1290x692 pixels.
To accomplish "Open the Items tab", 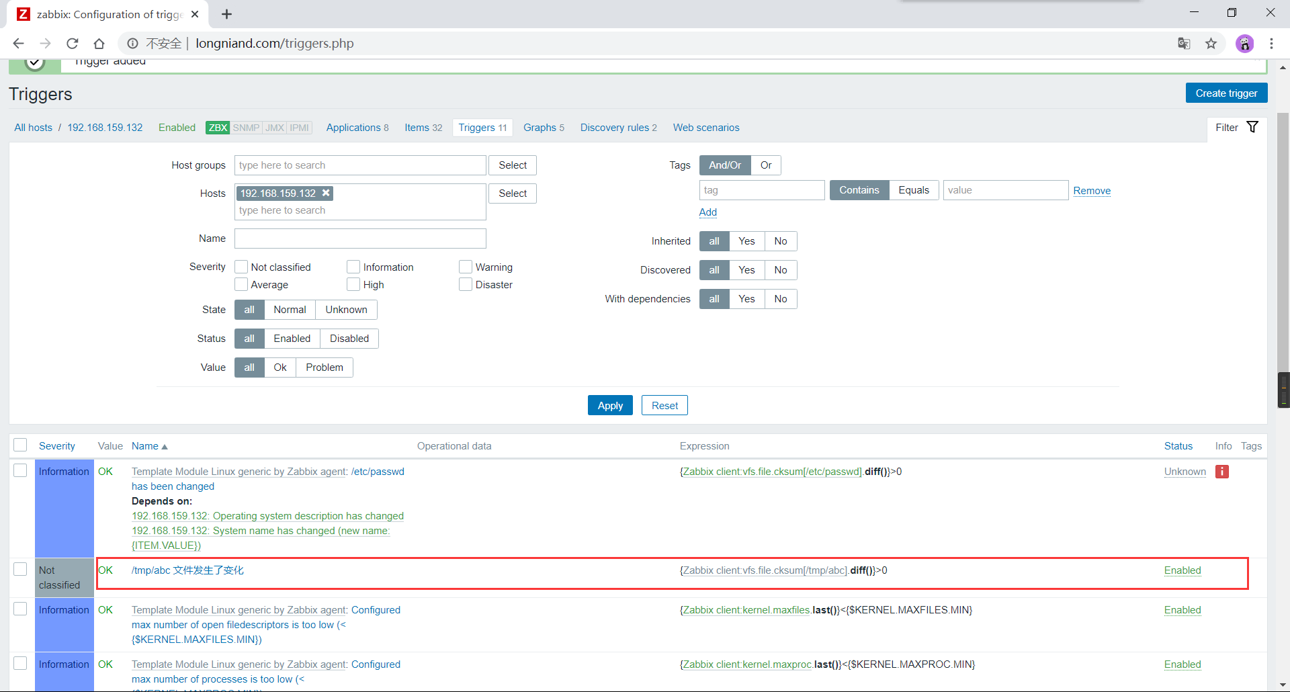I will pos(423,128).
